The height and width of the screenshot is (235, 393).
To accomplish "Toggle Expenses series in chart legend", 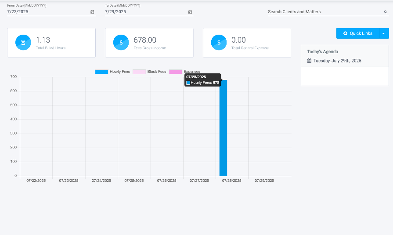I will (191, 72).
